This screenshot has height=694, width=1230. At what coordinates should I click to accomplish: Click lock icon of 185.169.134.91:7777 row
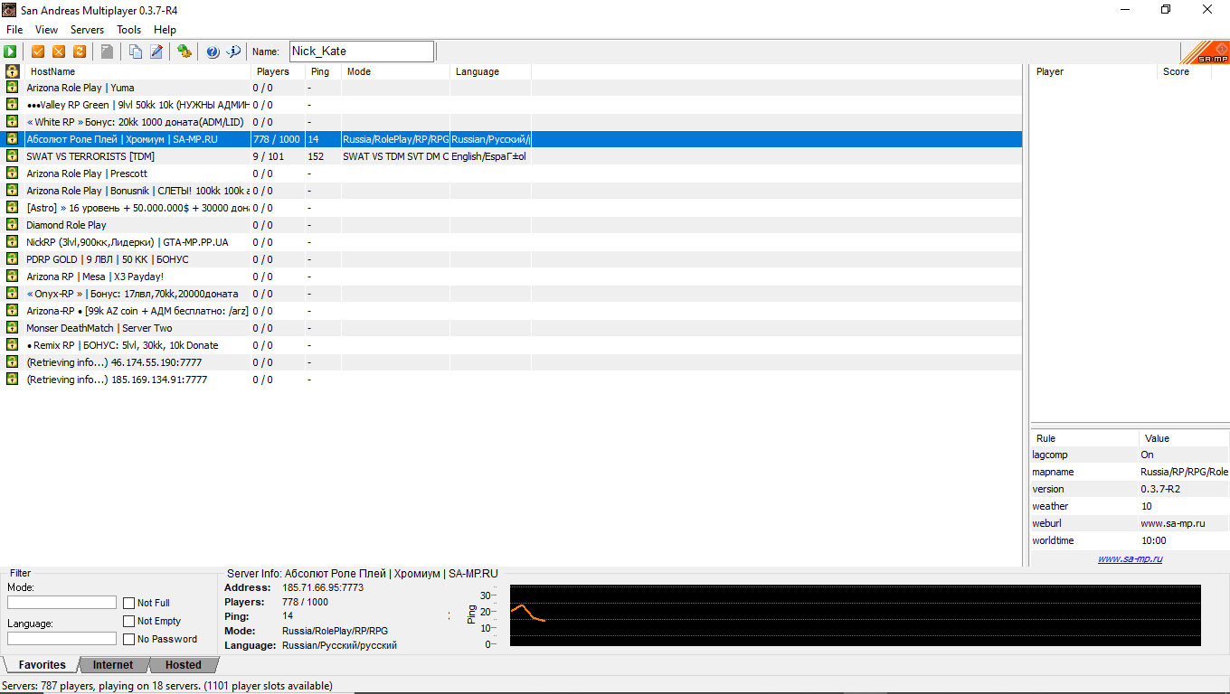click(12, 380)
